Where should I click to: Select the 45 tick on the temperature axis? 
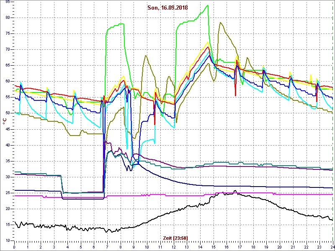point(8,129)
